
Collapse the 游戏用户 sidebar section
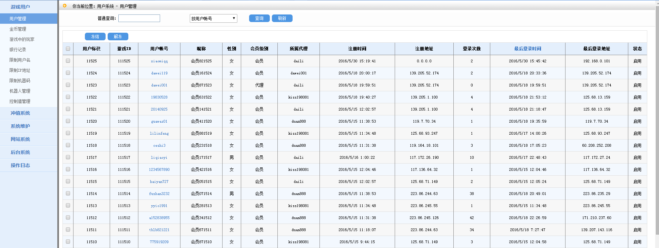pos(20,7)
